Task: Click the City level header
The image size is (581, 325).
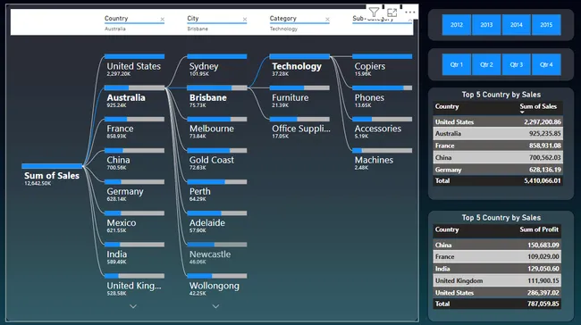Action: (x=193, y=18)
